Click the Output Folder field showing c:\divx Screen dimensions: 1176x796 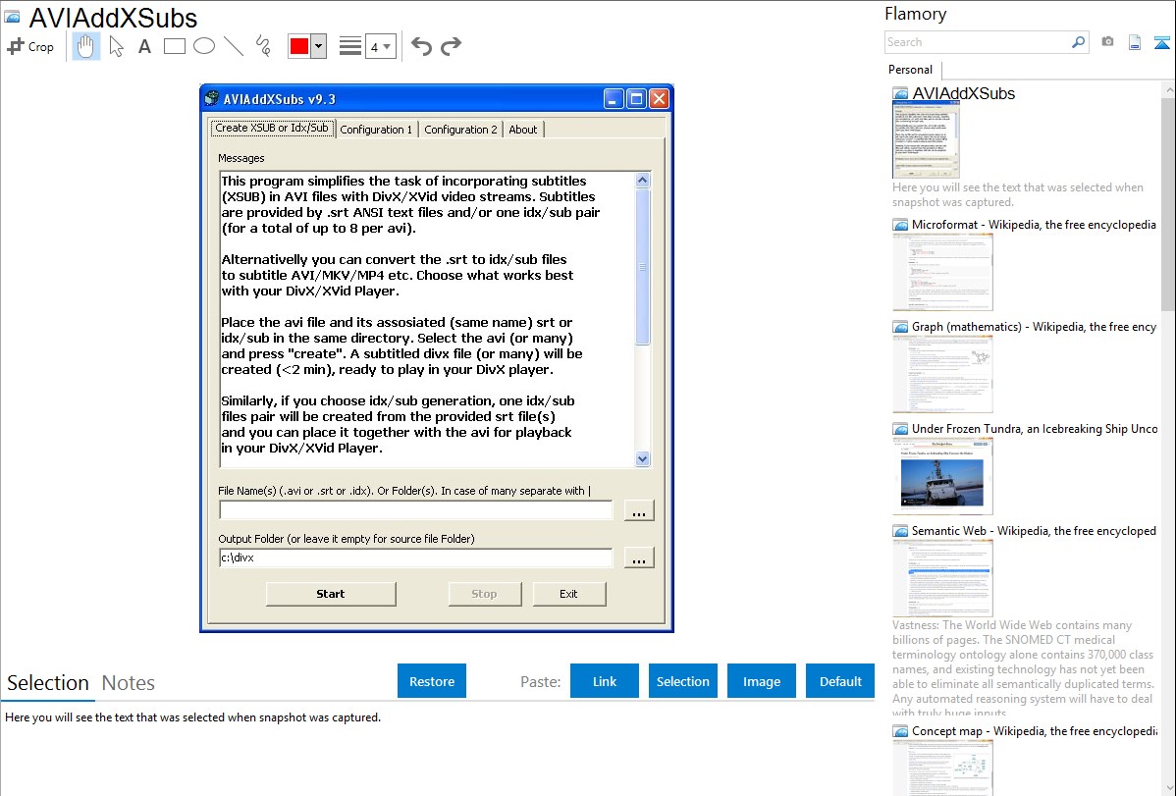tap(416, 558)
